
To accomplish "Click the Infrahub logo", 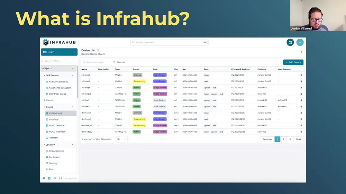I will point(60,42).
